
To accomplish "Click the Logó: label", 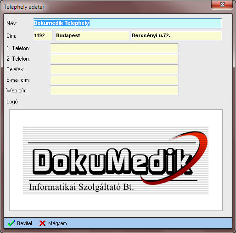I will click(x=12, y=102).
